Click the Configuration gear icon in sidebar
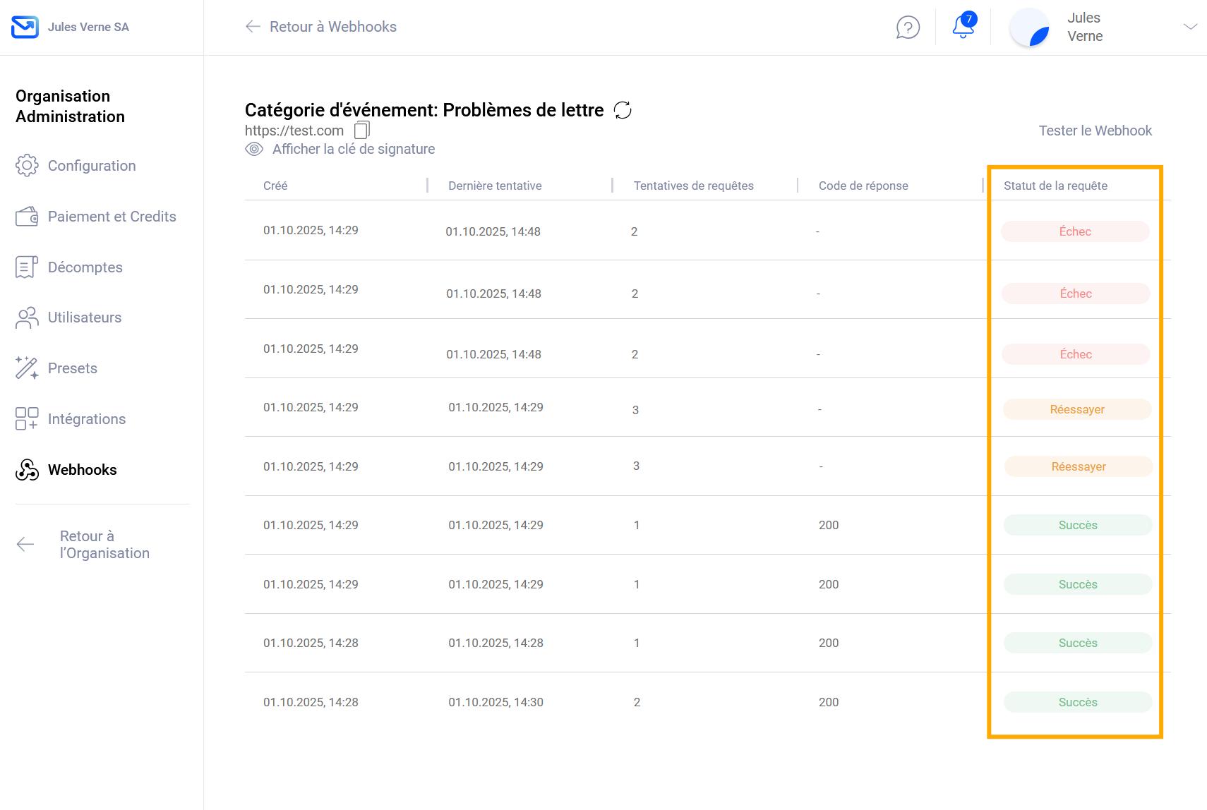Screen dimensions: 1207x810 pos(27,166)
